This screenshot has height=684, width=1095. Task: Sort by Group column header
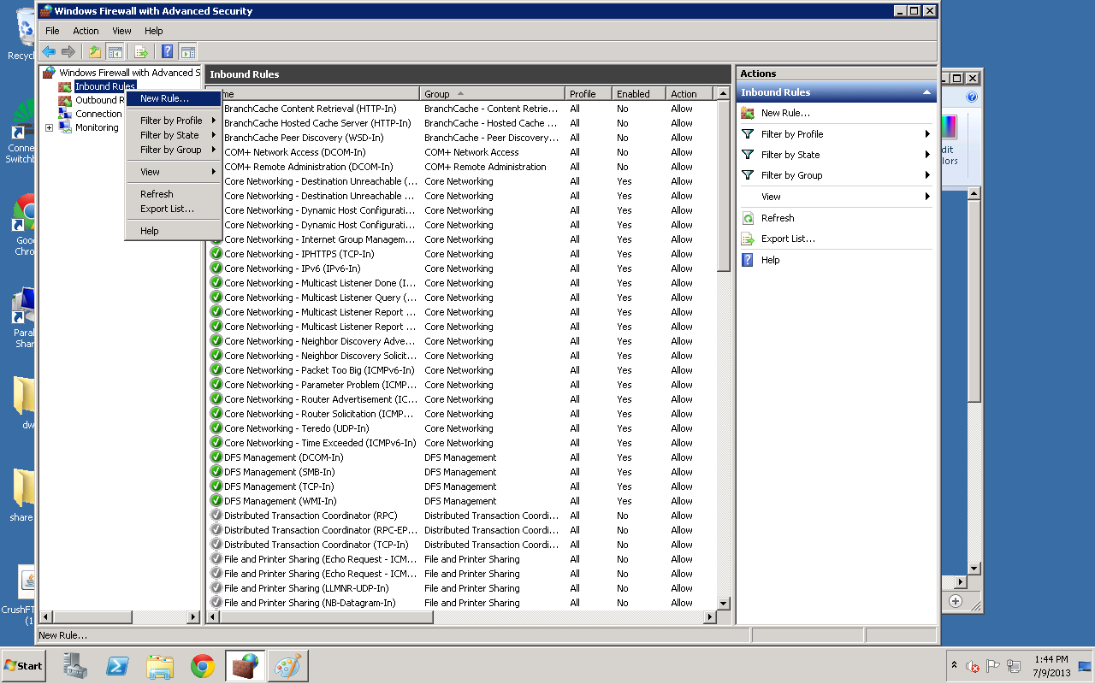pos(492,94)
